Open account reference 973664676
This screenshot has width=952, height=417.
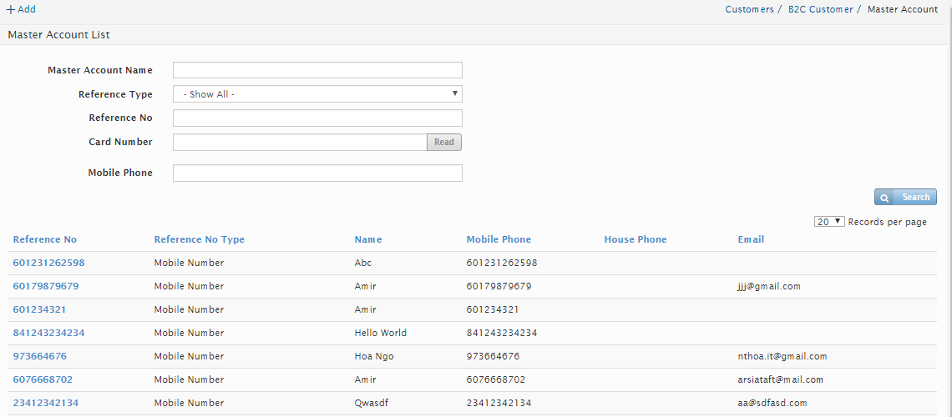[39, 356]
